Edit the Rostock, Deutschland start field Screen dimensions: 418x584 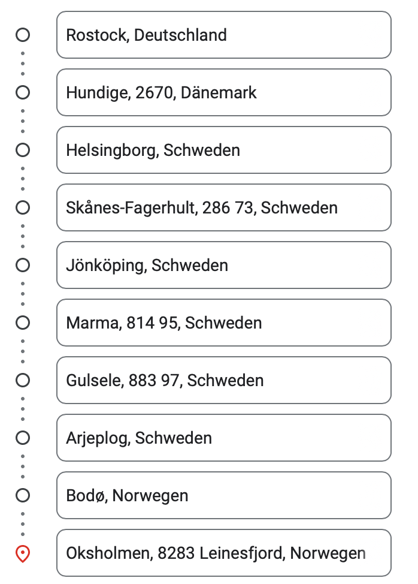224,35
